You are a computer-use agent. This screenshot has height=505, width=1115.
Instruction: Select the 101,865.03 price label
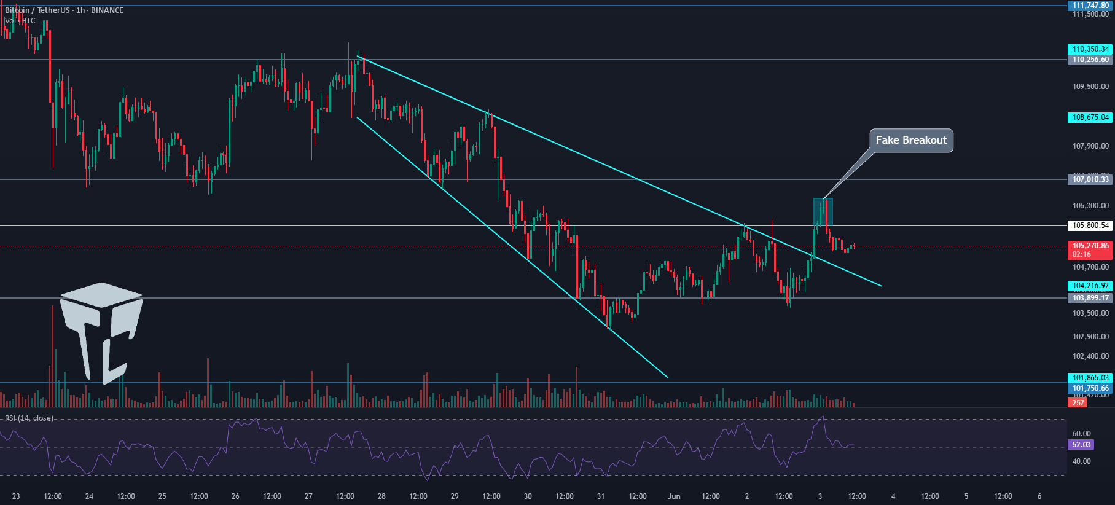coord(1090,378)
